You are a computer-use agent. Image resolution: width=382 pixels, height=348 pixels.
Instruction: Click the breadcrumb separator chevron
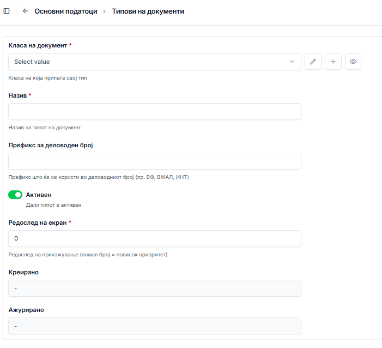104,11
